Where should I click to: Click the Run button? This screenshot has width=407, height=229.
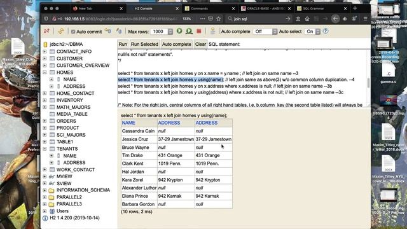click(123, 44)
